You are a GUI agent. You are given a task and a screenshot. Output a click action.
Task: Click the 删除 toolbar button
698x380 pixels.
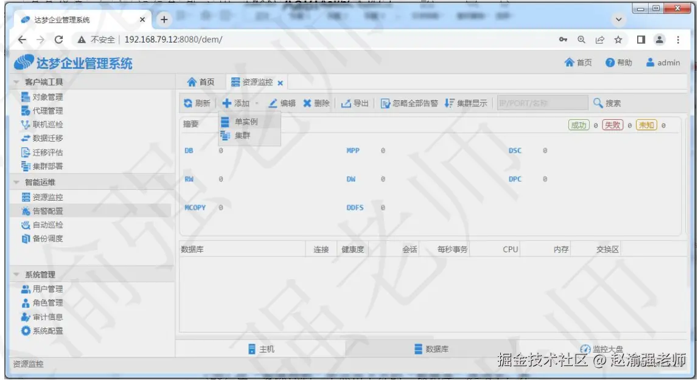[316, 103]
